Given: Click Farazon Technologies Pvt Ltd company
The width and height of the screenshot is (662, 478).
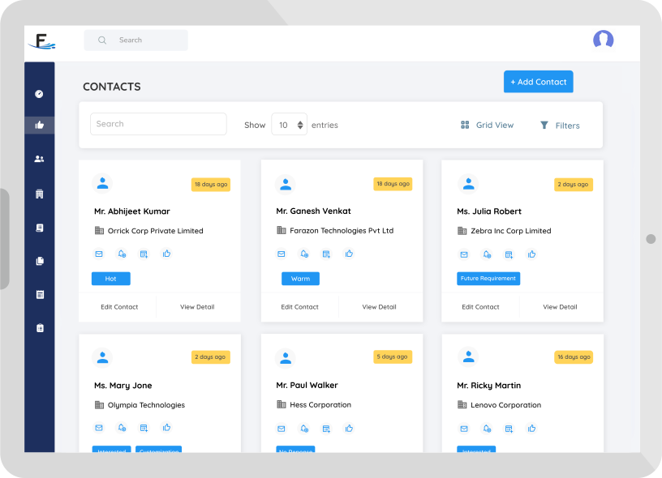Looking at the screenshot, I should [342, 231].
